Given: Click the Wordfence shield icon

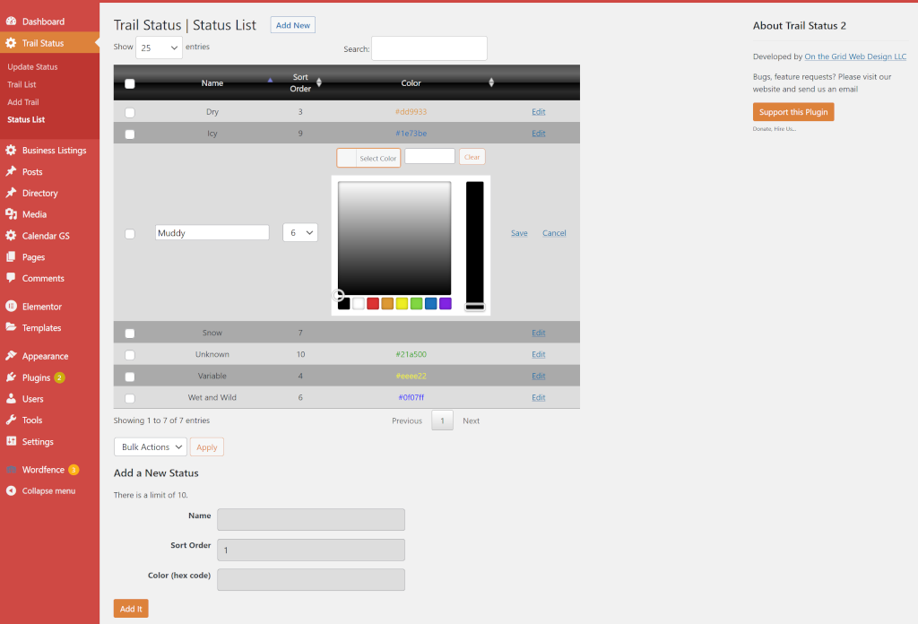Looking at the screenshot, I should click(x=11, y=470).
